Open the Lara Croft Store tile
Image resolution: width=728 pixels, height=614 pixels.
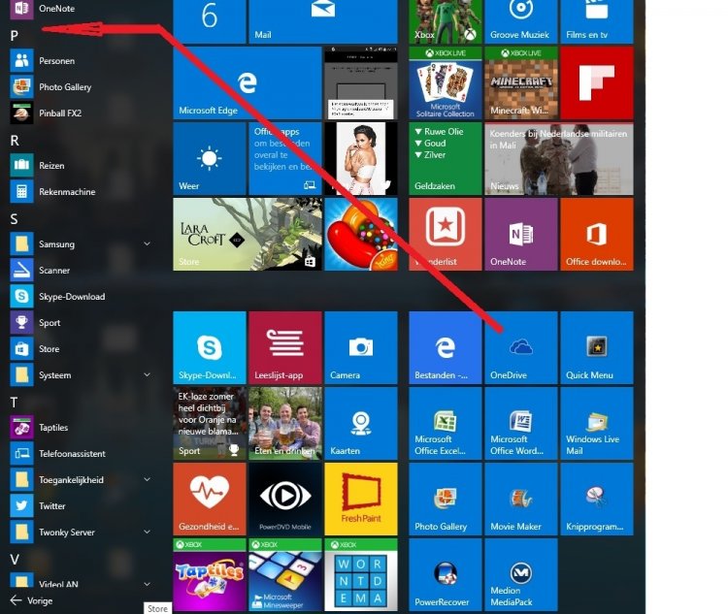click(x=248, y=235)
